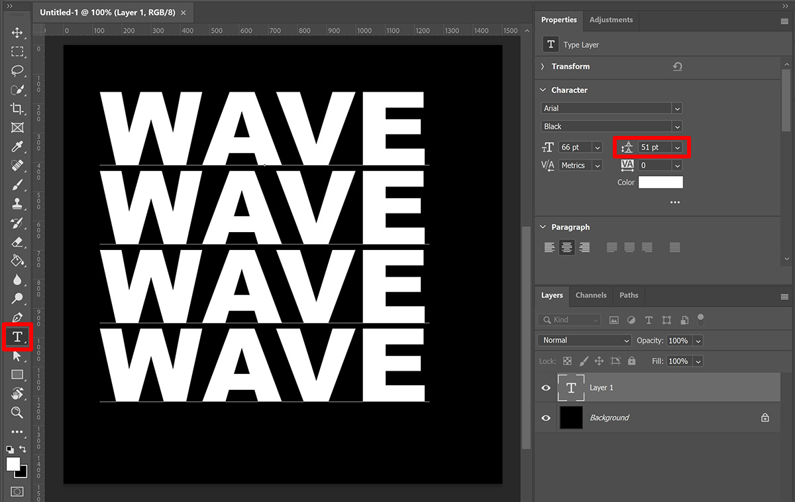This screenshot has height=502, width=795.
Task: Reset the Transform settings
Action: tap(676, 66)
